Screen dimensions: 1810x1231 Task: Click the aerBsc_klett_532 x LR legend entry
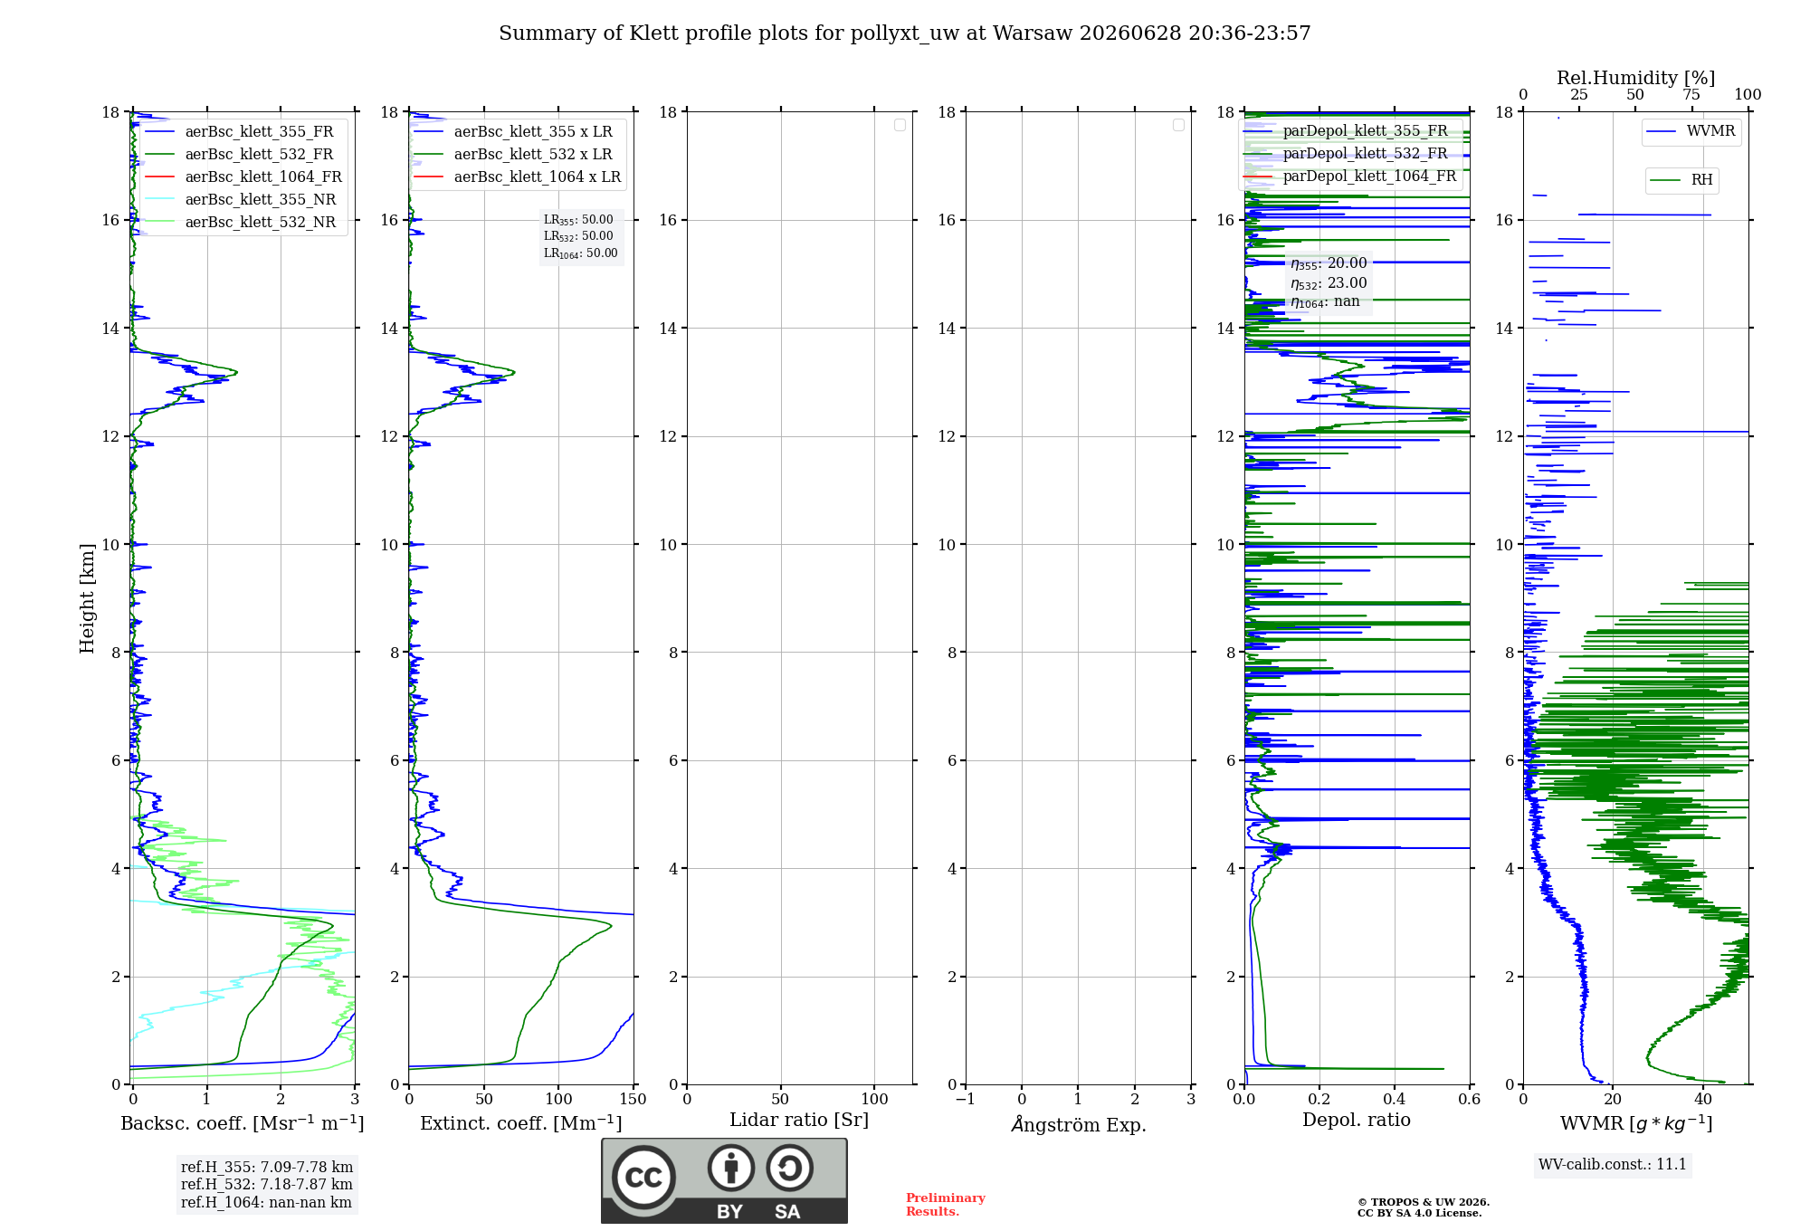[513, 154]
